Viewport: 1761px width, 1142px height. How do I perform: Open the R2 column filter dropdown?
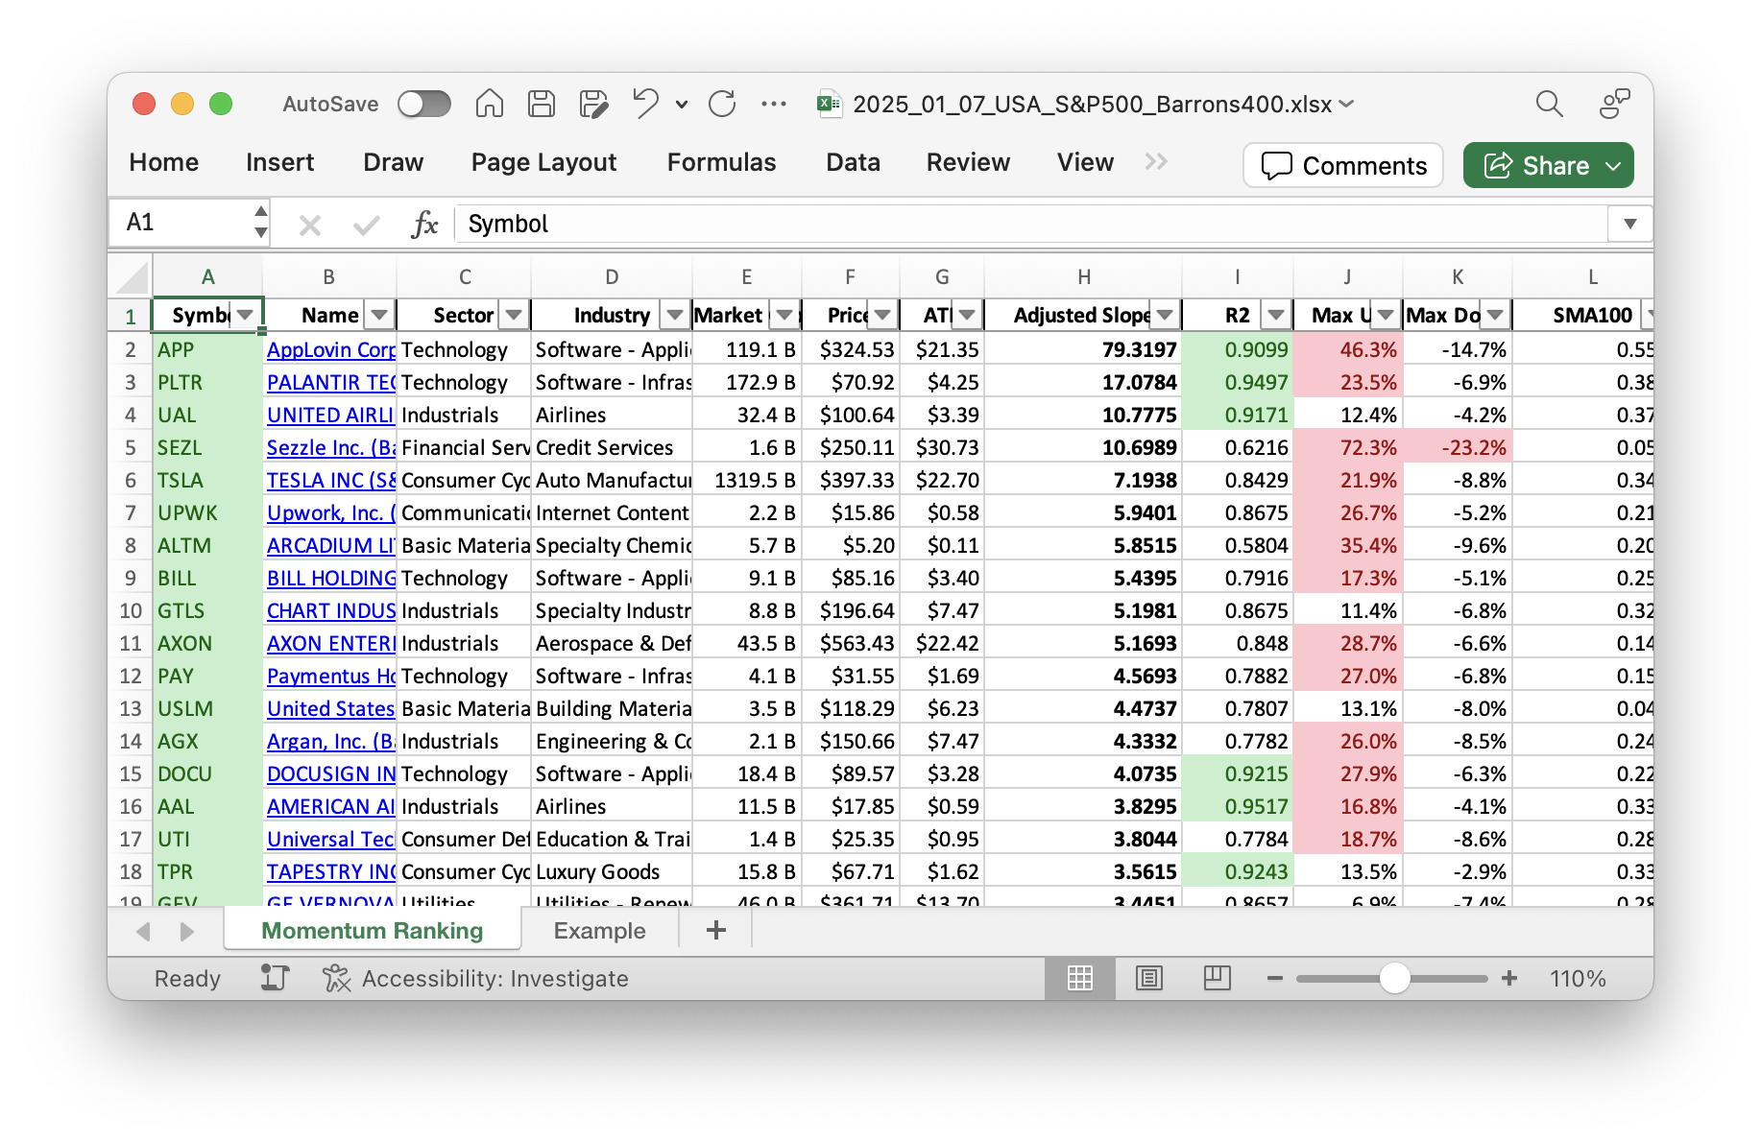pyautogui.click(x=1275, y=315)
